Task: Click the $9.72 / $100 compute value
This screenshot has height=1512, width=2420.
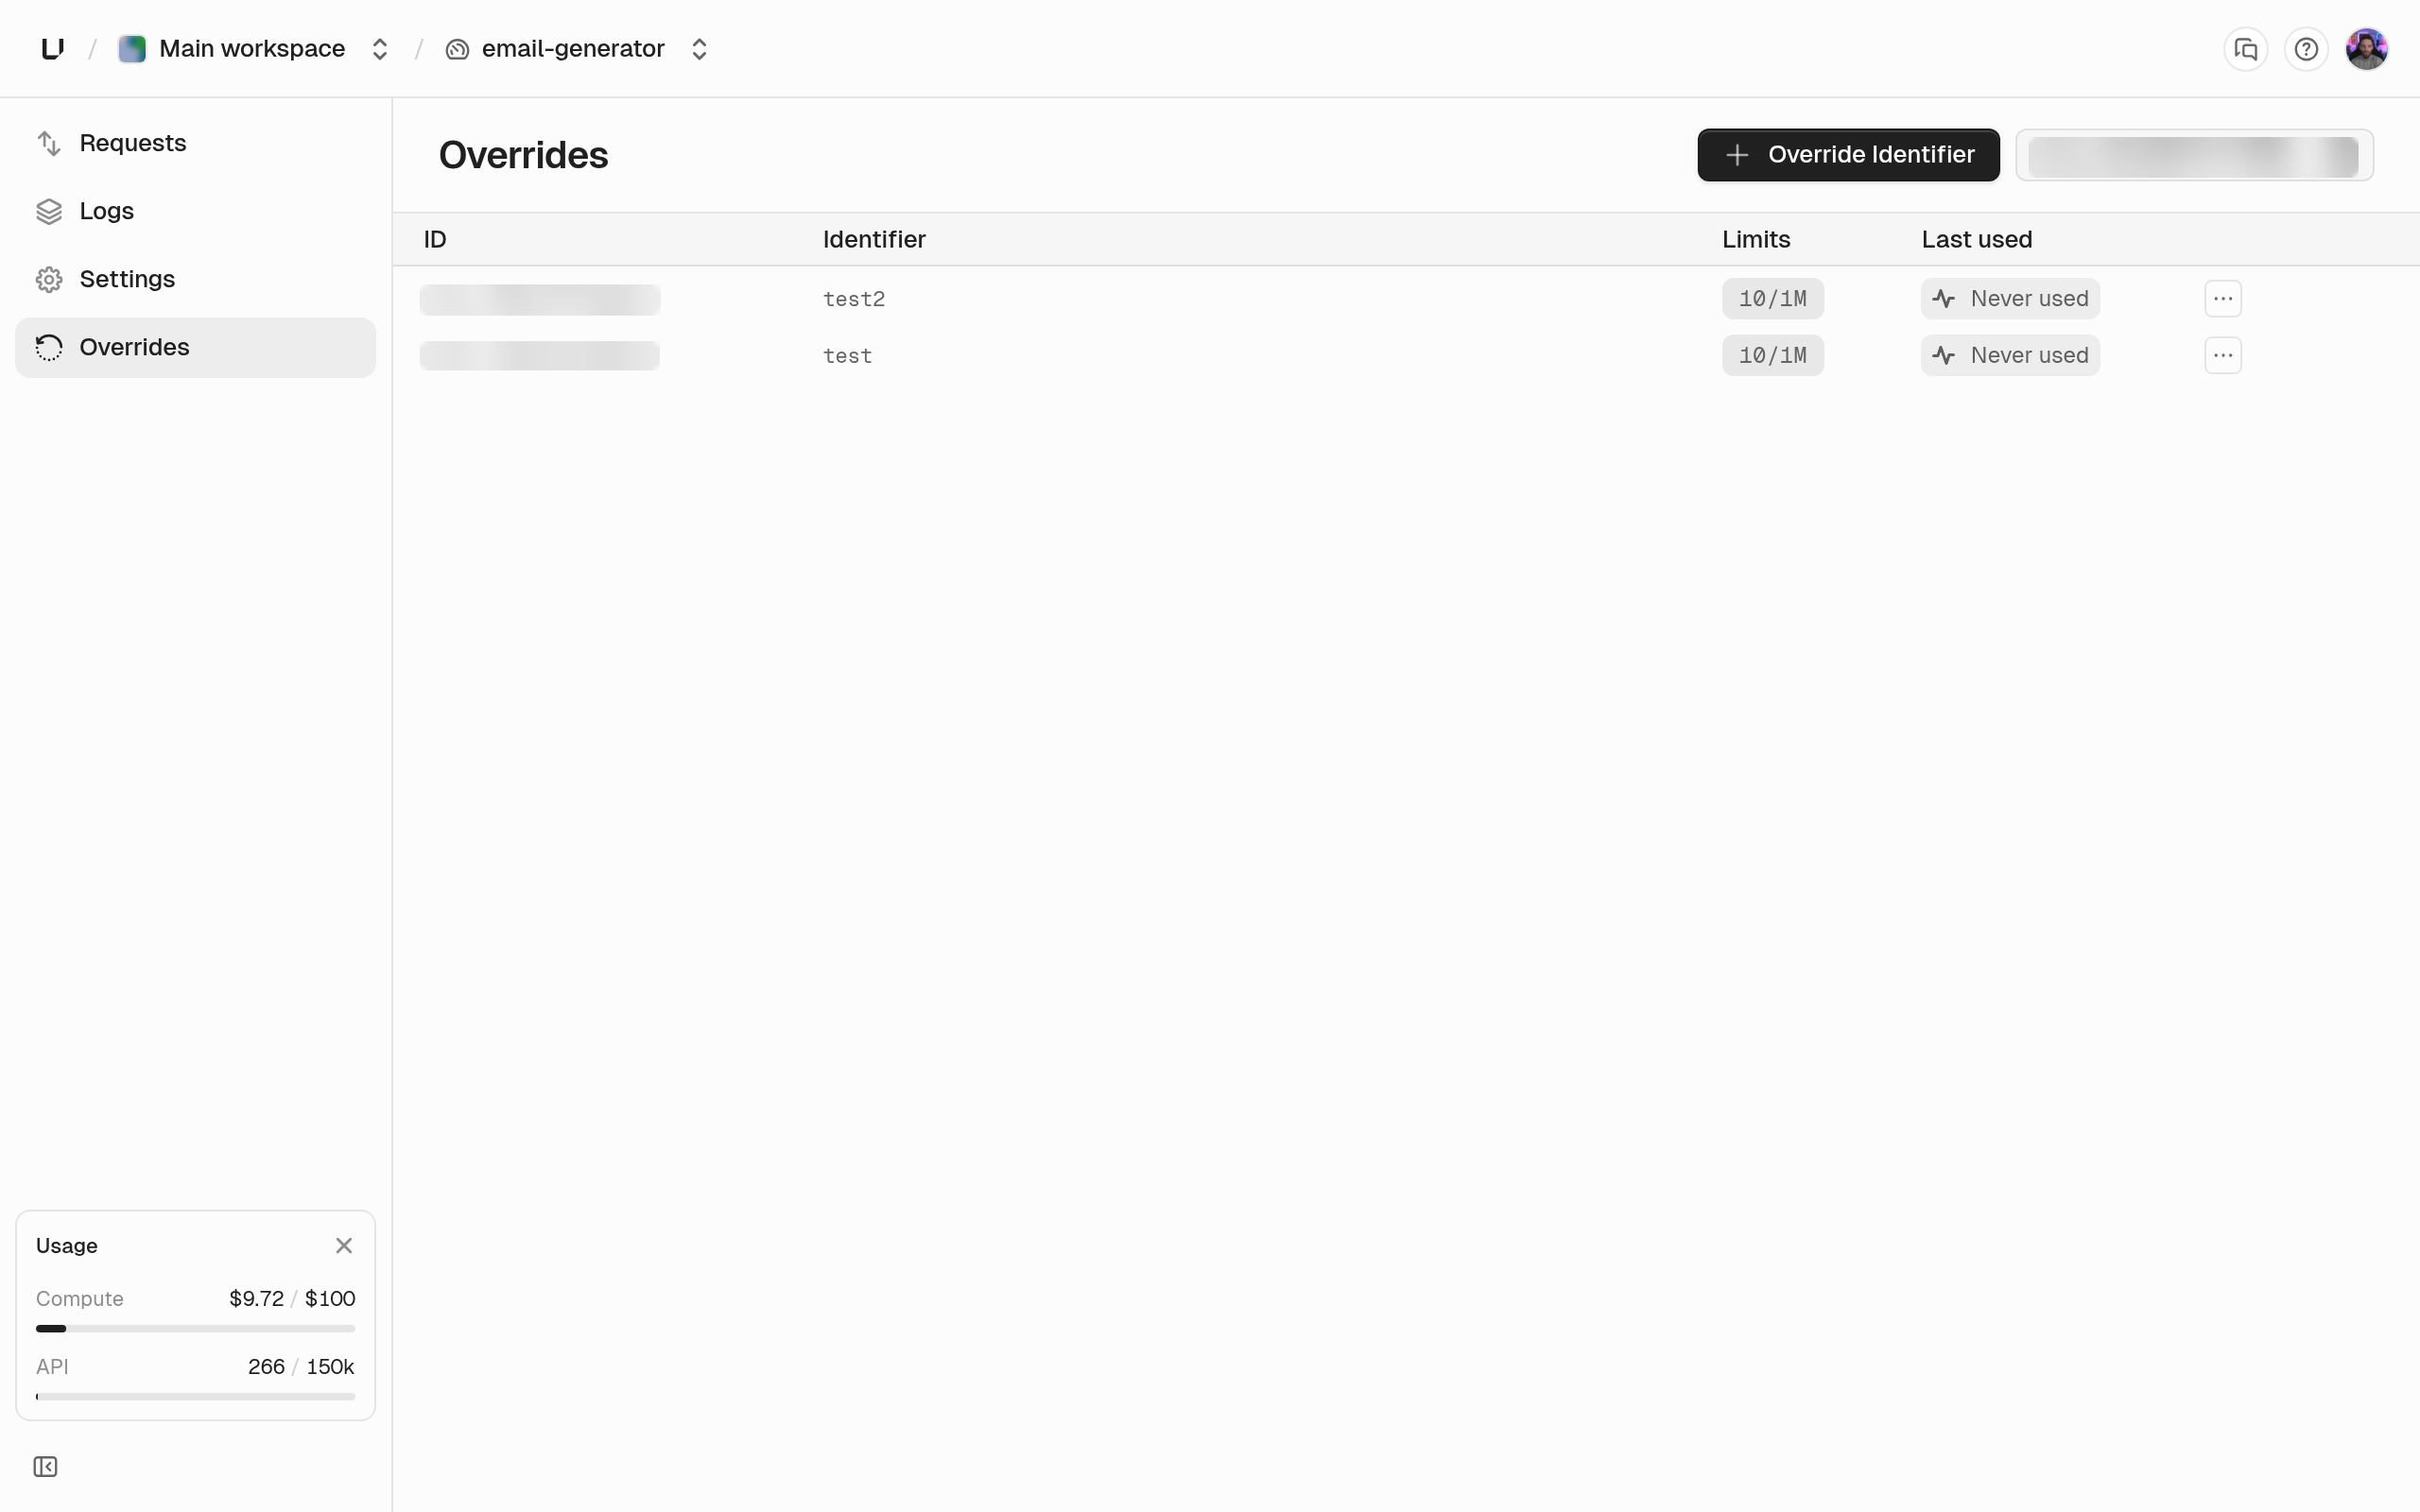Action: coord(292,1298)
